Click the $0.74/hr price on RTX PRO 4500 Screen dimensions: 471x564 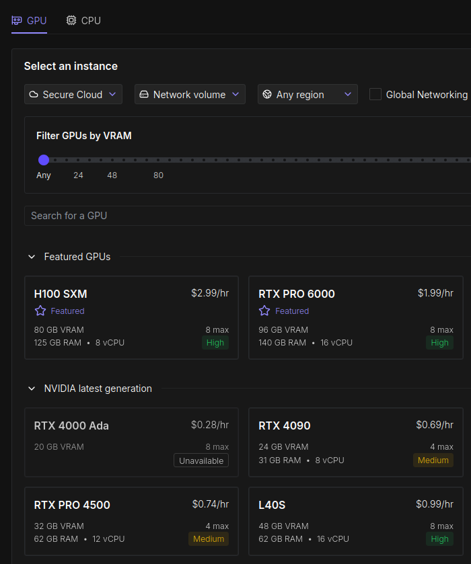tap(211, 504)
